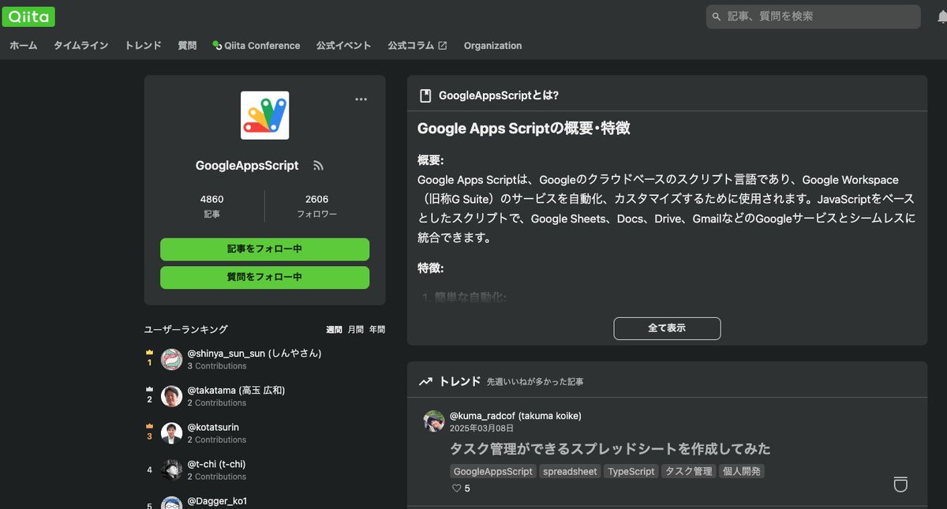Open the three-dot menu on the tag panel
Viewport: 947px width, 509px height.
[361, 99]
